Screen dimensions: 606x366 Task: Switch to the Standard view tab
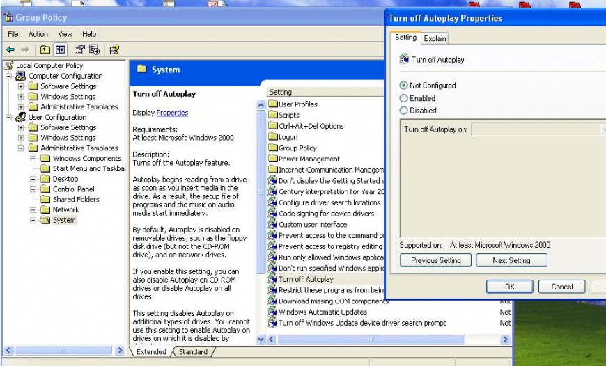coord(193,351)
